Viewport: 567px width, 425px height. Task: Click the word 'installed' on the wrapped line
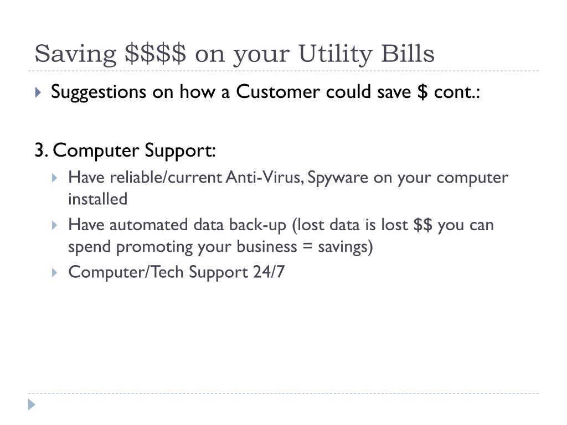97,199
